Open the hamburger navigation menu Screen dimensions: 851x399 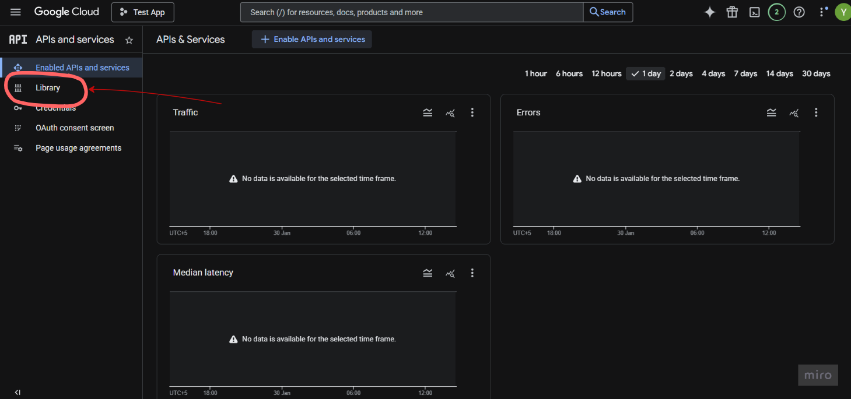[16, 12]
